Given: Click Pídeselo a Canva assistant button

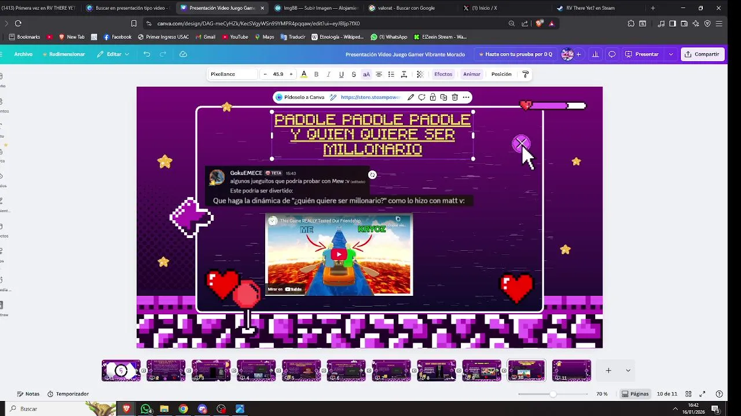Looking at the screenshot, I should [x=300, y=97].
